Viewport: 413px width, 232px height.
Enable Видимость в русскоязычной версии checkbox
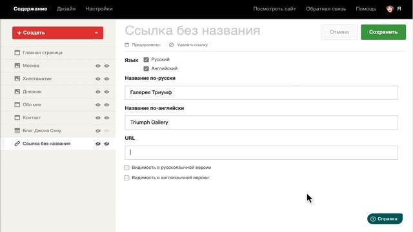point(126,168)
